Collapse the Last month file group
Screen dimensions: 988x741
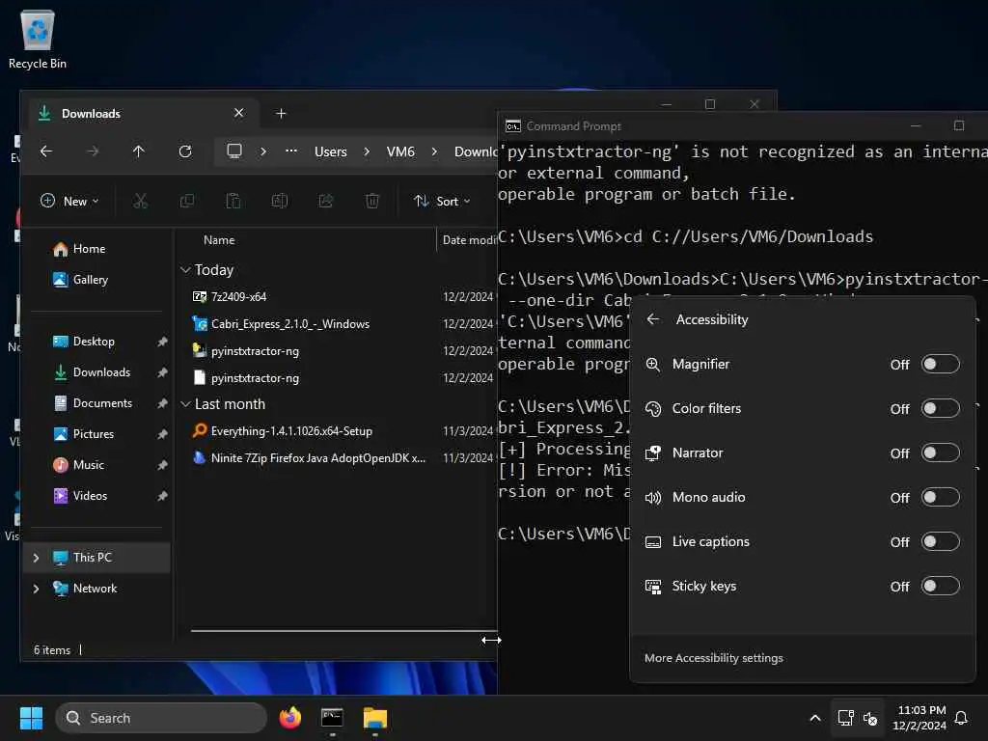pos(185,404)
